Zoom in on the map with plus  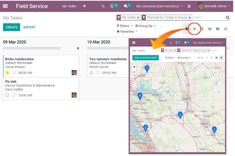coord(134,67)
